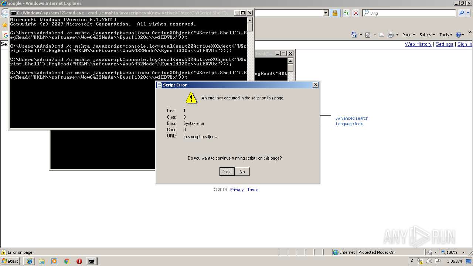This screenshot has width=473, height=266.
Task: Click the Privacy link in page footer
Action: tap(237, 190)
